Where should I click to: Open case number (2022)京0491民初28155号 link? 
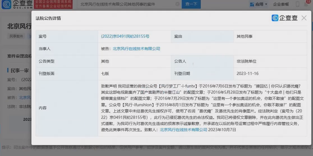point(125,36)
